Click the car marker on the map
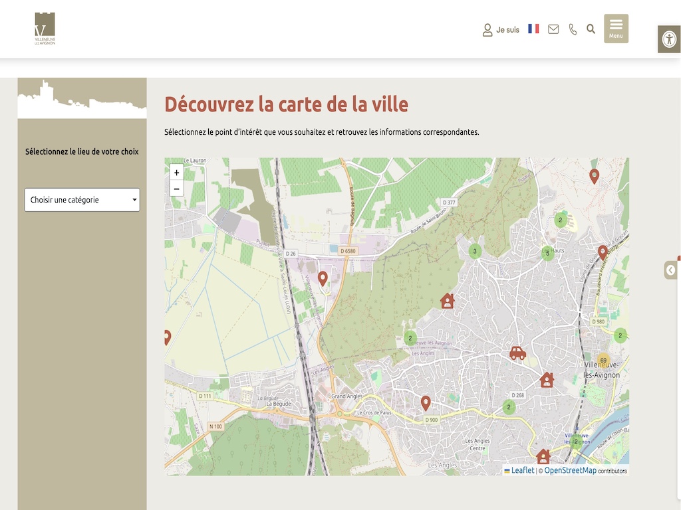681x510 pixels. coord(517,353)
